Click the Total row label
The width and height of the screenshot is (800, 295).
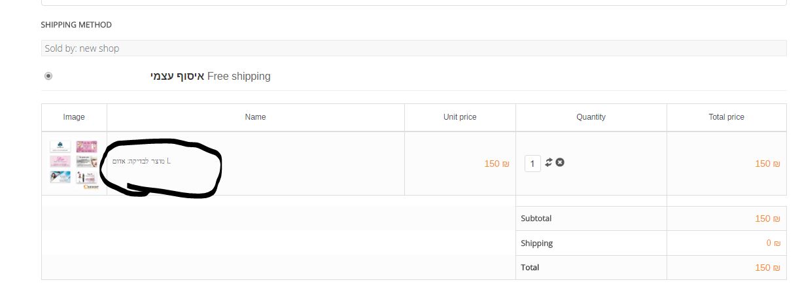pyautogui.click(x=530, y=268)
